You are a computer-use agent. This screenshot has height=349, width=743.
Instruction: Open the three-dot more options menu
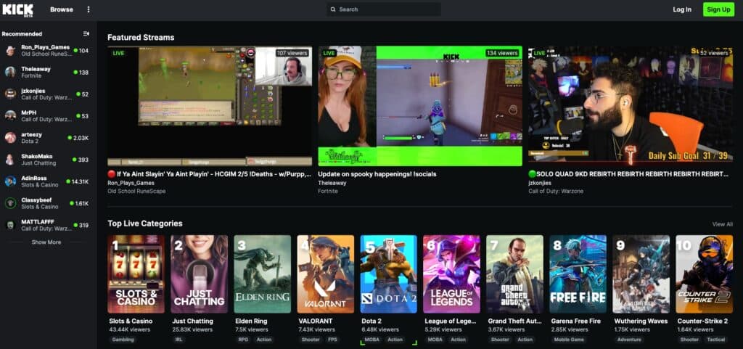[88, 9]
